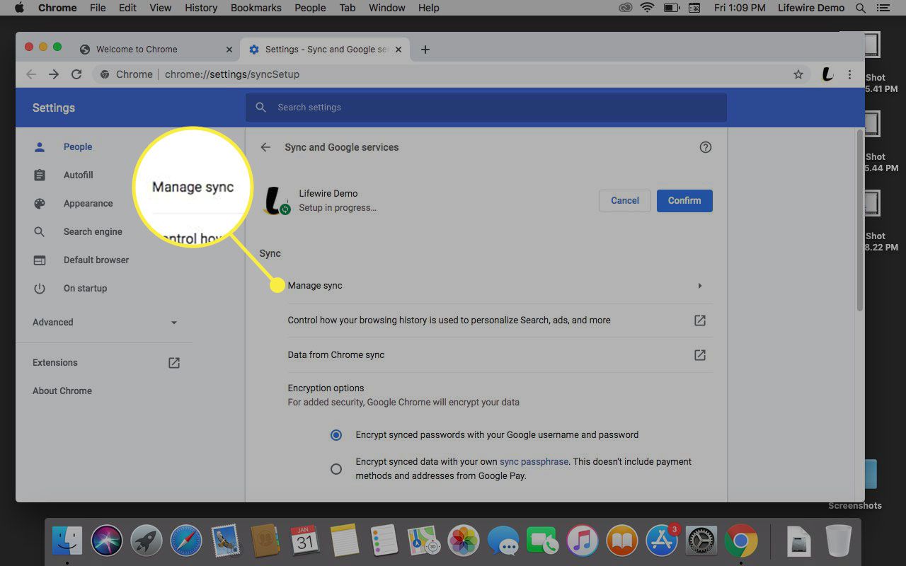The width and height of the screenshot is (906, 566).
Task: Open Maps from the Dock
Action: pos(424,542)
